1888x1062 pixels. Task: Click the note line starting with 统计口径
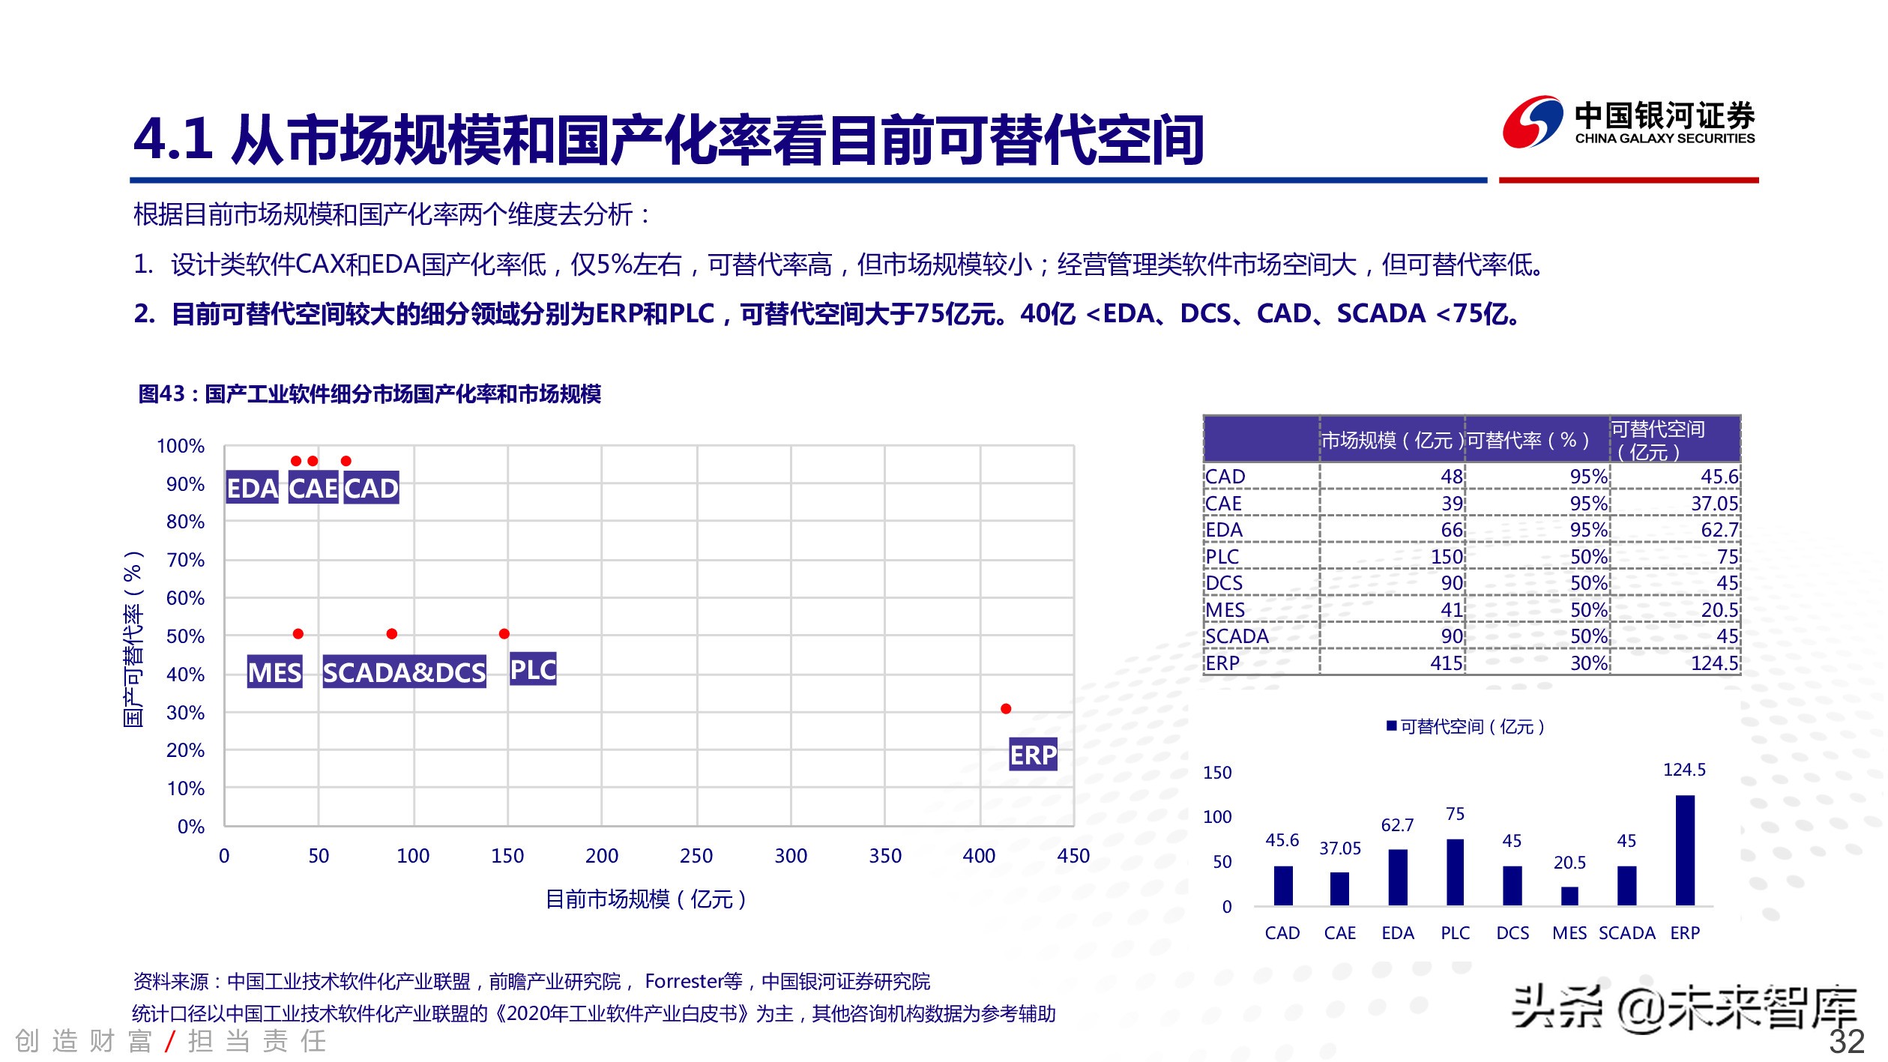[594, 1013]
